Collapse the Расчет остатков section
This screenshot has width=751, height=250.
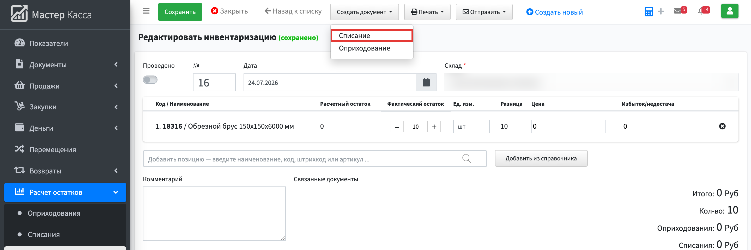tap(116, 192)
